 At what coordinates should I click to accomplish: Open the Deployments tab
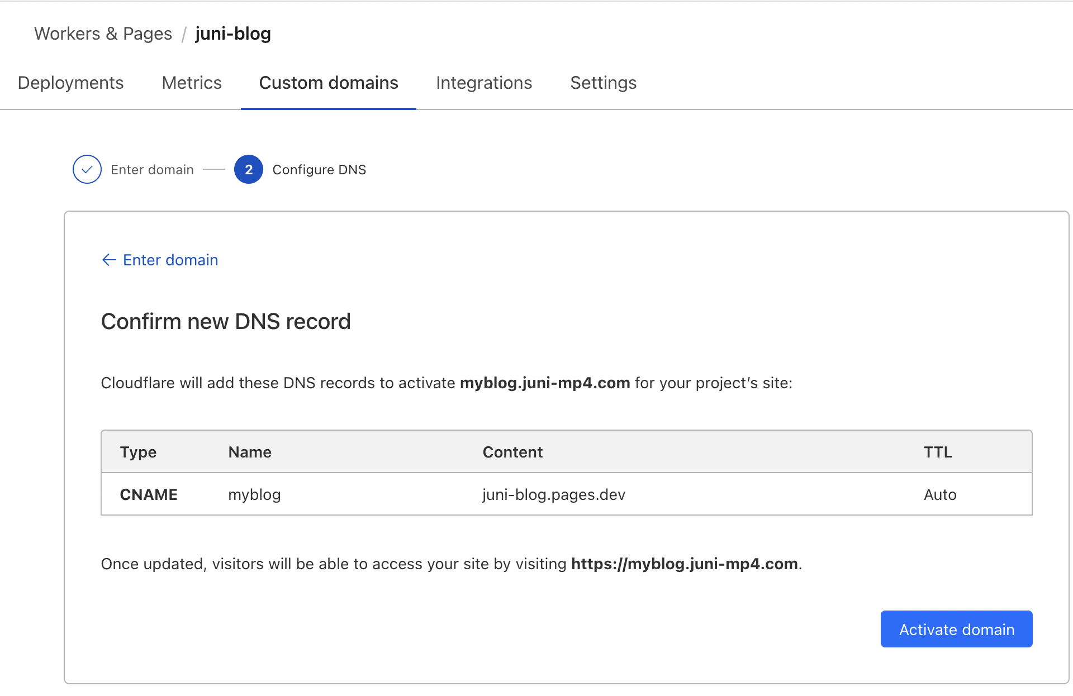(70, 83)
